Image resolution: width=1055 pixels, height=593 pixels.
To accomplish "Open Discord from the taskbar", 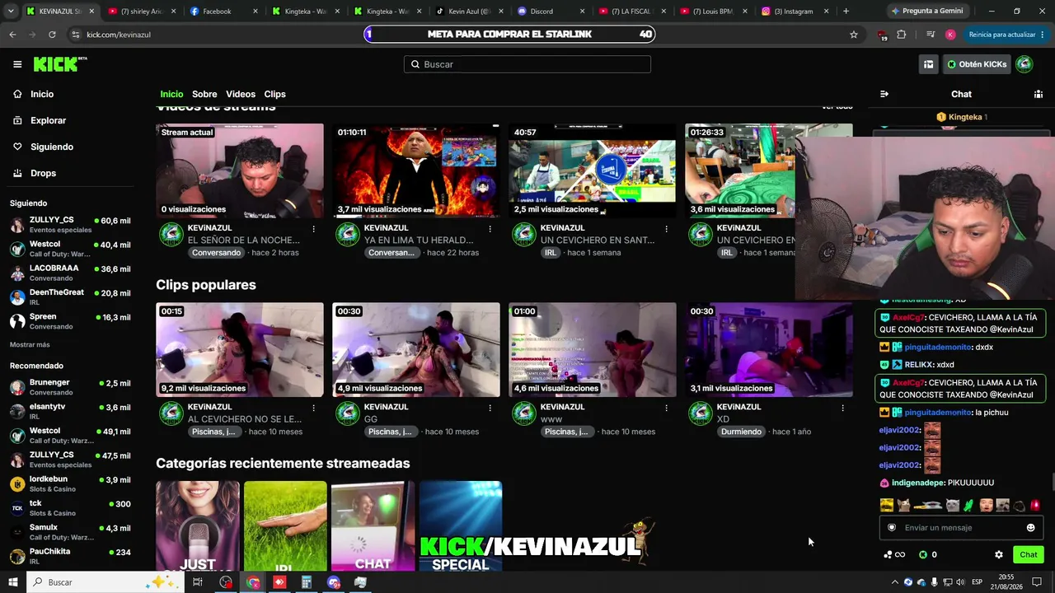I will pyautogui.click(x=334, y=582).
